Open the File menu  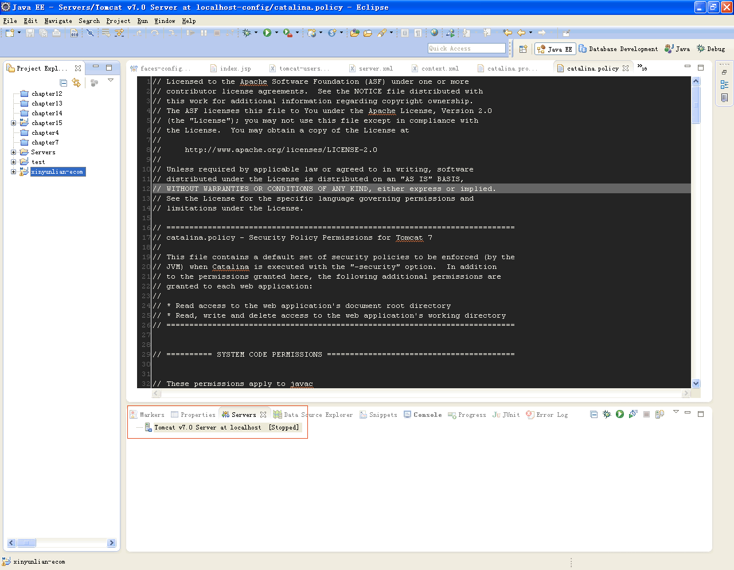(10, 21)
